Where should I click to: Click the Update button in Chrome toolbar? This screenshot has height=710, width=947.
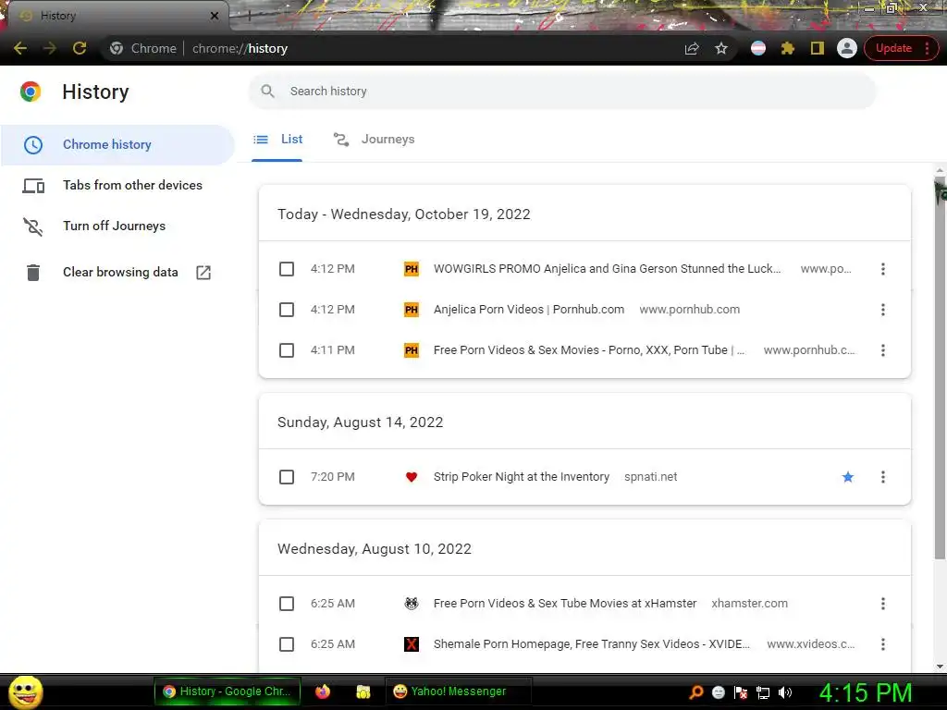click(893, 48)
